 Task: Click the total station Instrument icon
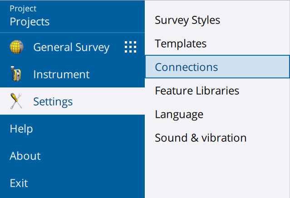(x=16, y=74)
